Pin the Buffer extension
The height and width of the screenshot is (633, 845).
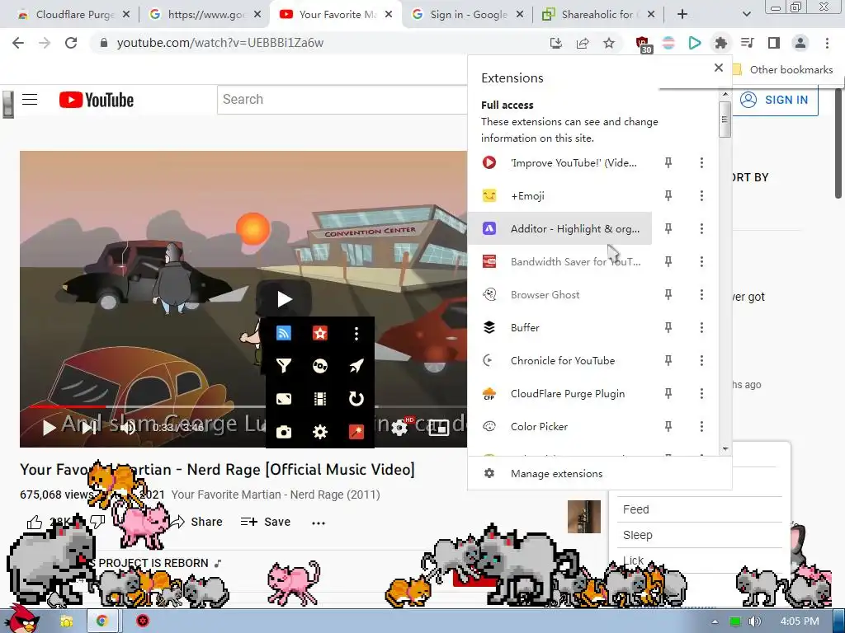coord(668,327)
